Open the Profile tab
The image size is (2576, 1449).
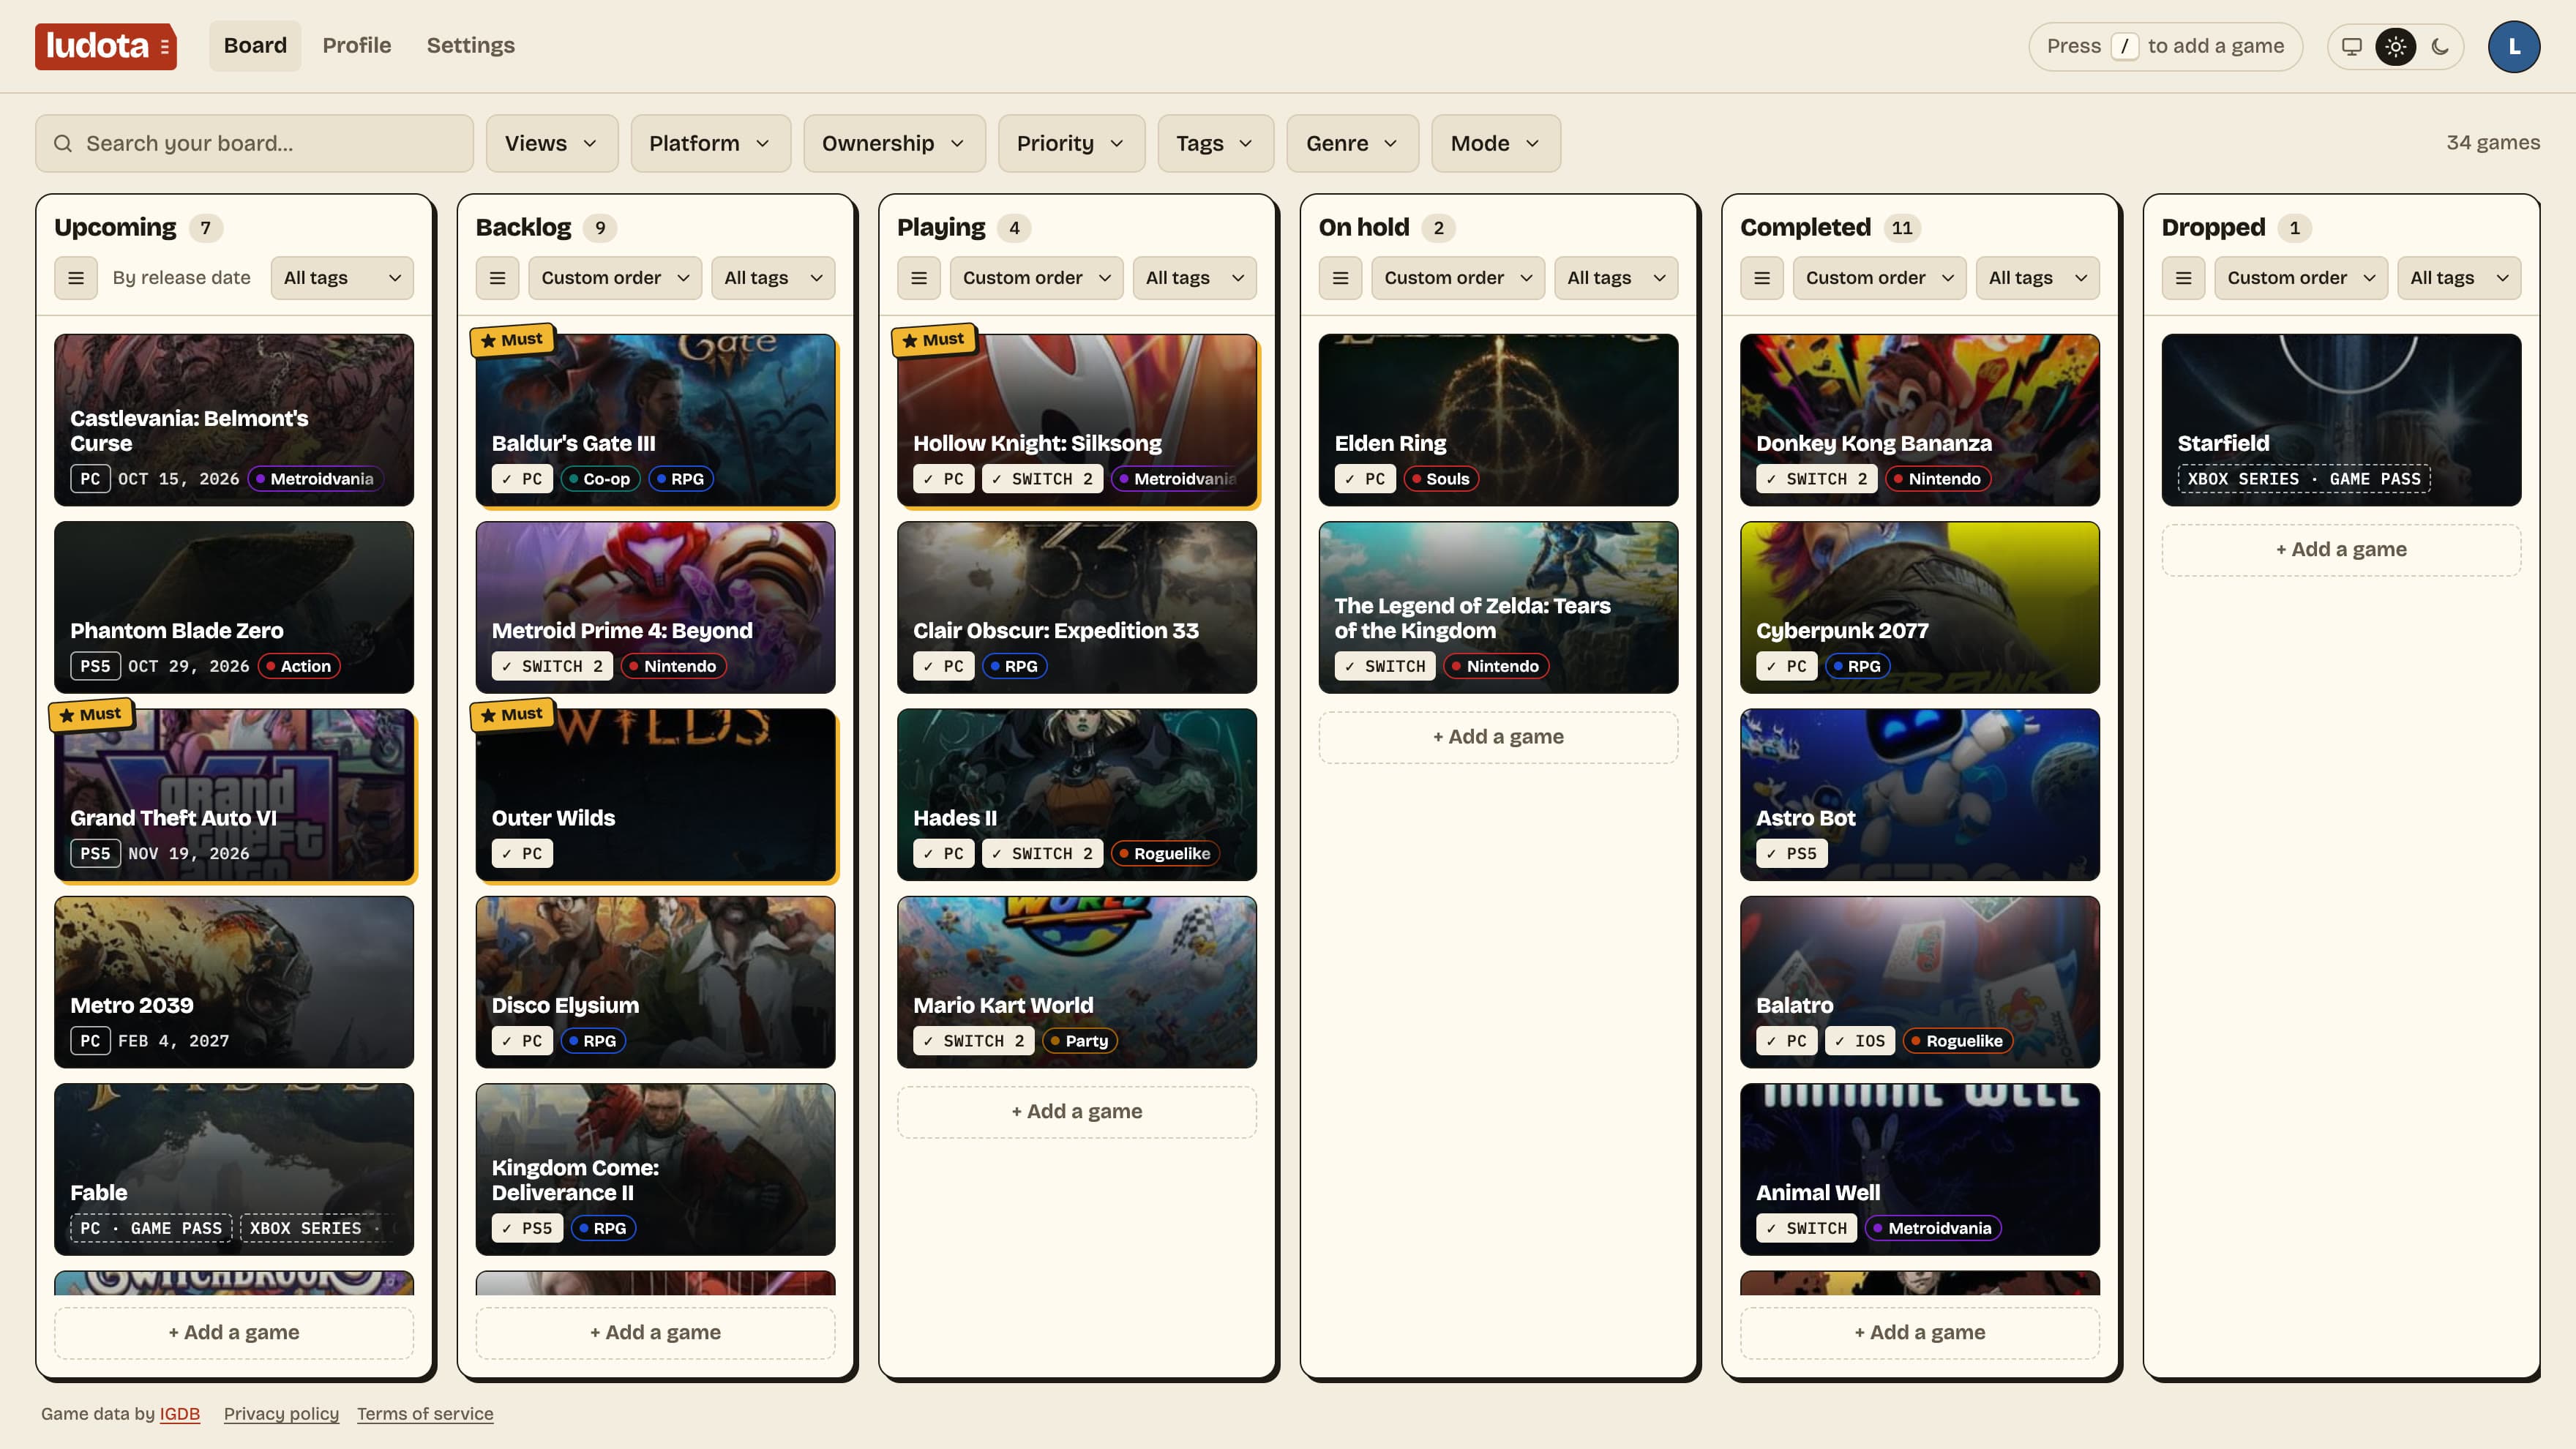(357, 46)
